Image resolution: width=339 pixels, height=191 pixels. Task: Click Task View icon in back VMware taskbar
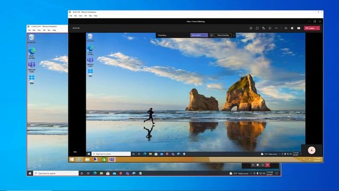pos(88,173)
